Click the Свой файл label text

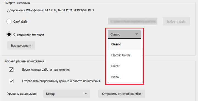[21, 22]
